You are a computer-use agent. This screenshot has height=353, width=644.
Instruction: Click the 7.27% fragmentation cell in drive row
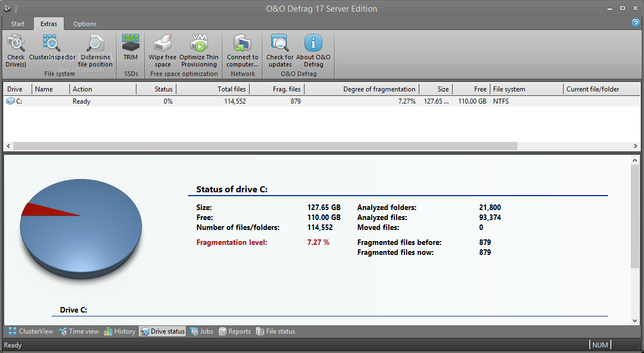[x=407, y=101]
